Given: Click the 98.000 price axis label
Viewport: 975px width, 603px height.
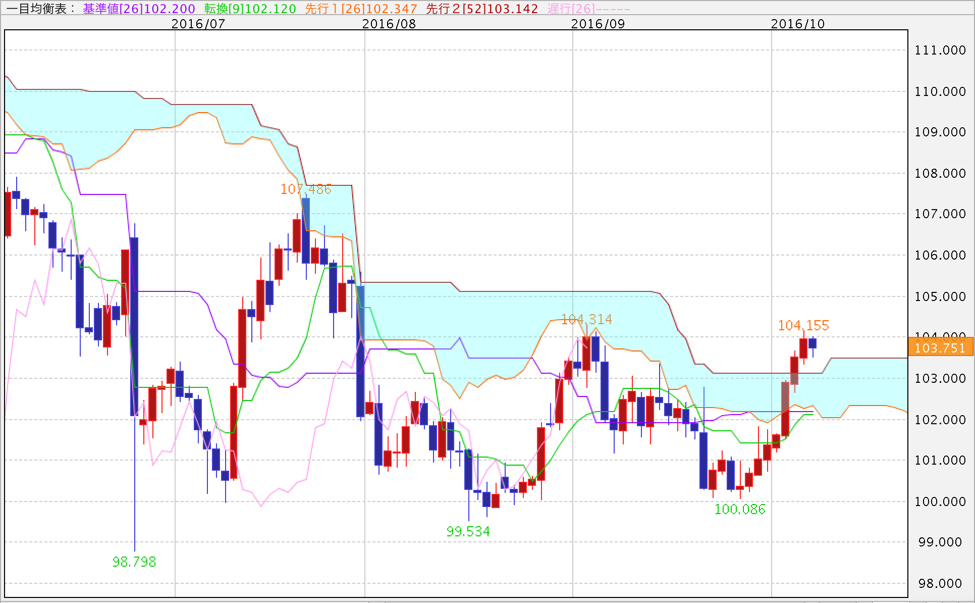Looking at the screenshot, I should [x=940, y=583].
